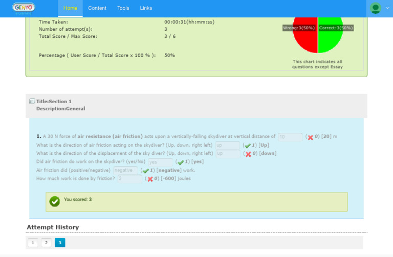Click the red X beside the distance answer
The height and width of the screenshot is (257, 393).
click(x=310, y=137)
